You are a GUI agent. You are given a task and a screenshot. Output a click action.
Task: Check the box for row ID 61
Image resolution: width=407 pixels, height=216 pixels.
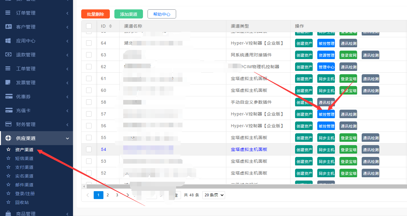point(89,78)
